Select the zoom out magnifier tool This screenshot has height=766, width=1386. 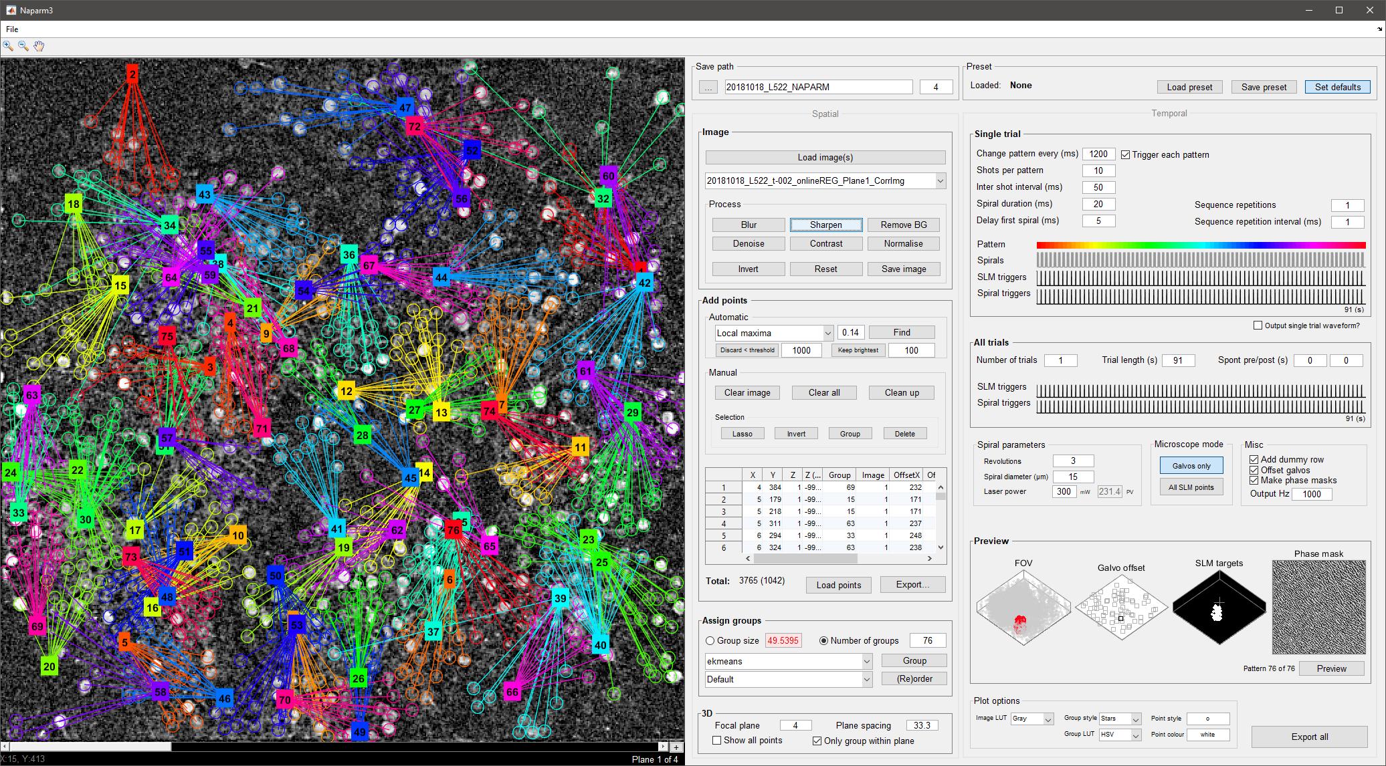(x=23, y=46)
